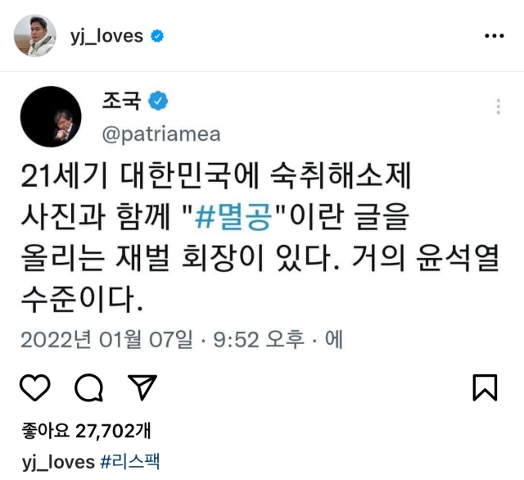Viewport: 524px width, 480px height.
Task: Tap yj_loves username in the caption
Action: [58, 462]
